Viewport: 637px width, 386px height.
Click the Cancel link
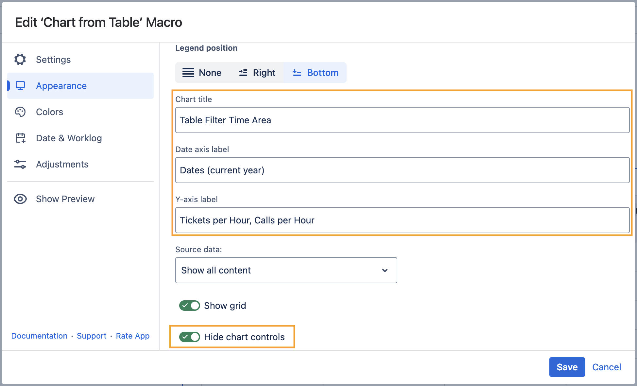point(606,367)
